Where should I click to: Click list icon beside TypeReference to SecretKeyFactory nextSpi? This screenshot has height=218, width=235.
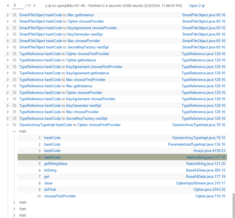point(15,119)
